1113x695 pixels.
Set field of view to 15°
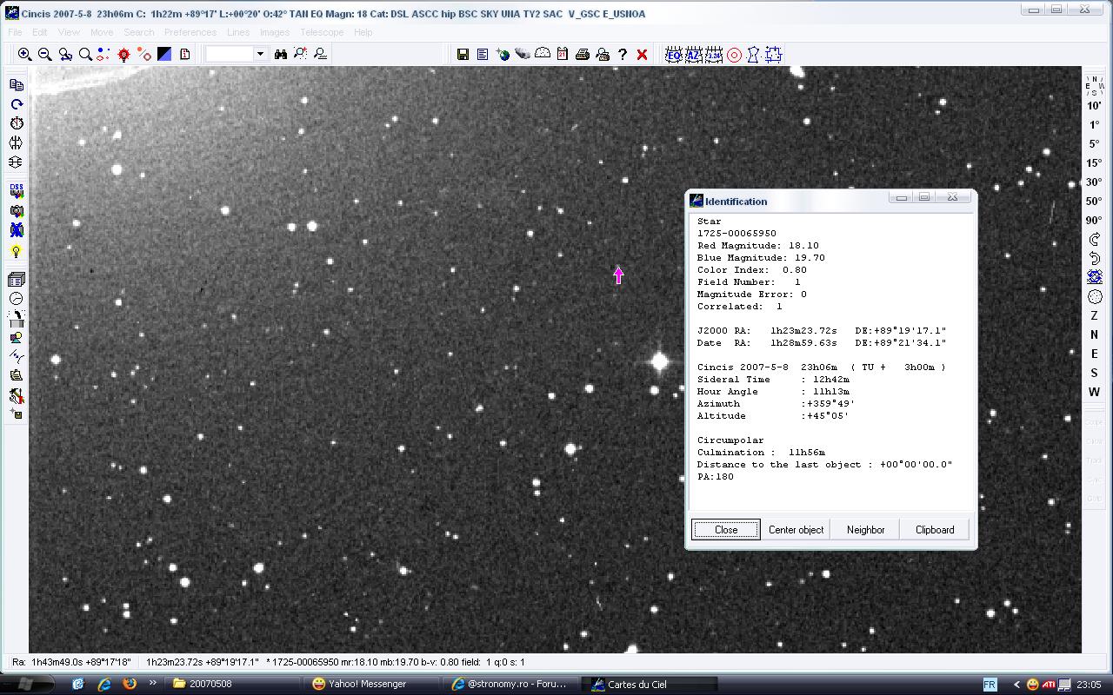click(x=1094, y=163)
